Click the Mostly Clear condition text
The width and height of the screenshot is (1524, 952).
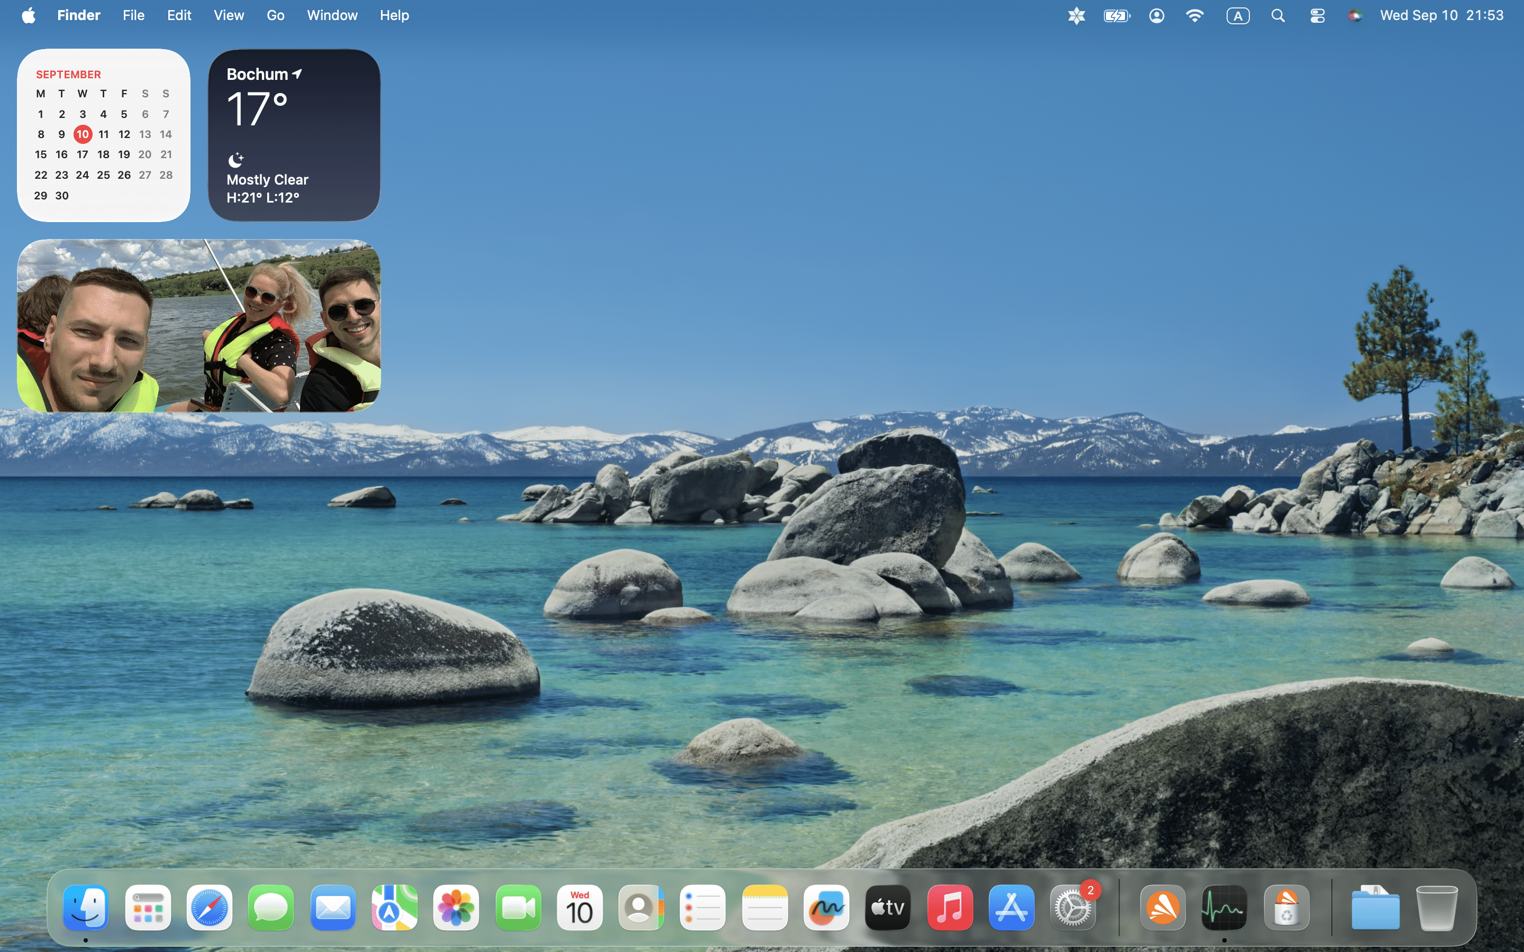click(267, 179)
